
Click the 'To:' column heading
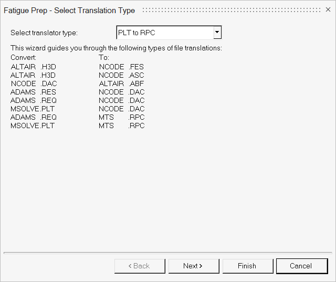click(104, 57)
